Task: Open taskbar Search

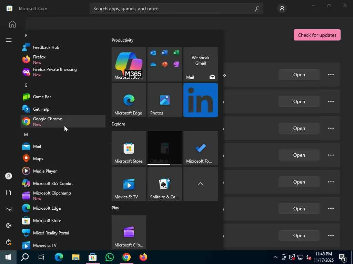Action: (25, 257)
